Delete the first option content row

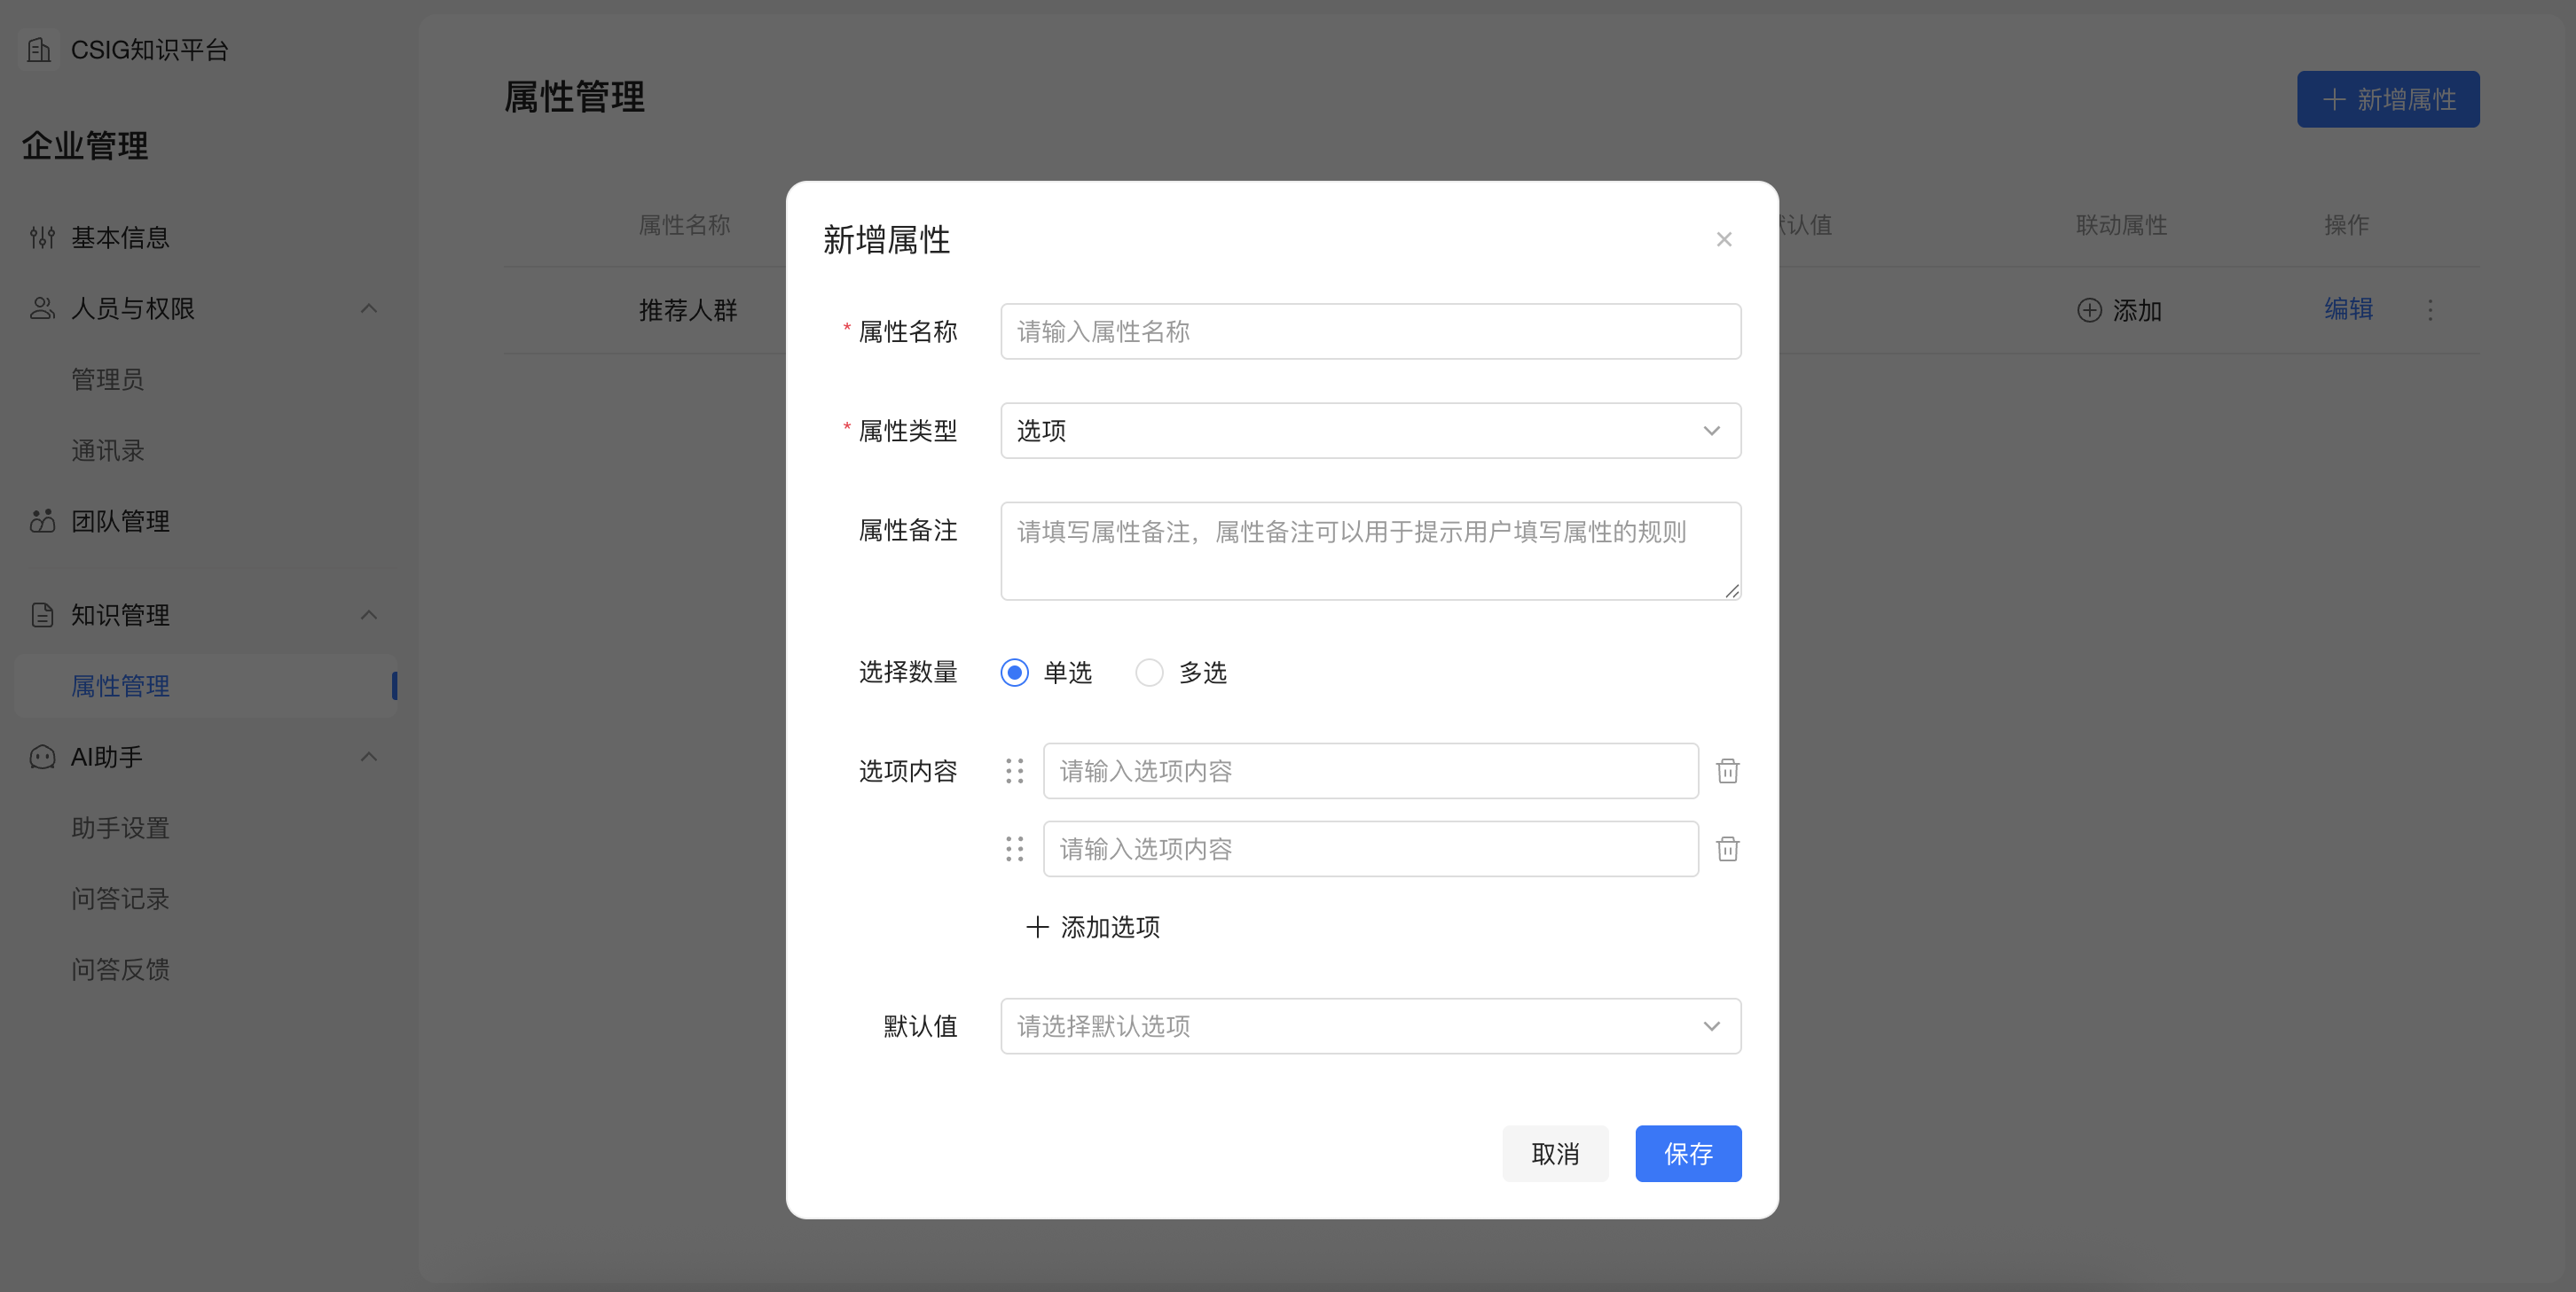tap(1727, 770)
